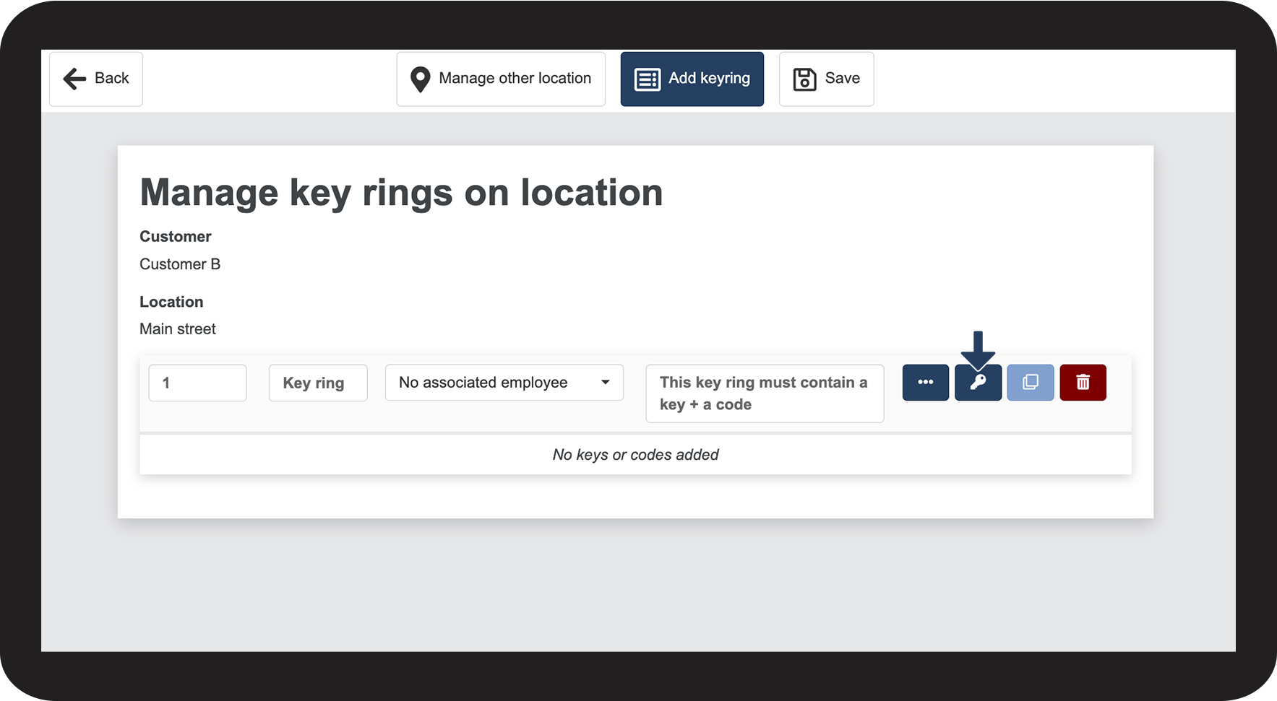Image resolution: width=1277 pixels, height=701 pixels.
Task: Focus the key ring number field
Action: tap(197, 383)
